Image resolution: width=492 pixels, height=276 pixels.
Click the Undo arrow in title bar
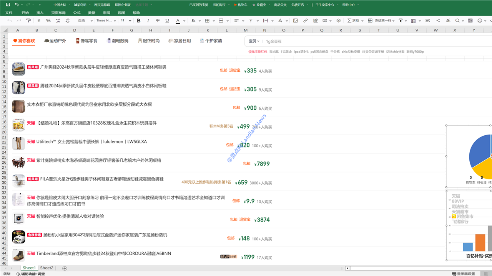click(x=17, y=5)
